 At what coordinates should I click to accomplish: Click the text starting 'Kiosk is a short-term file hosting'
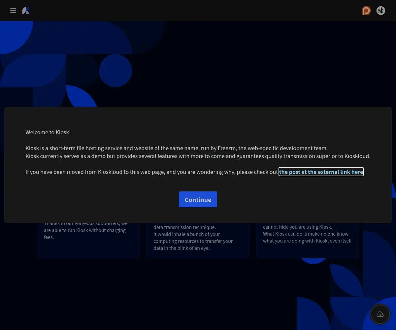coord(177,148)
